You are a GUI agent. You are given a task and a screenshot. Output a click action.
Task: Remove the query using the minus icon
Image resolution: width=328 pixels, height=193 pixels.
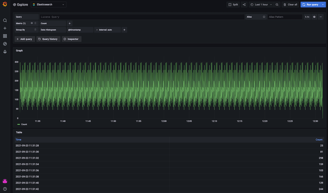click(320, 17)
